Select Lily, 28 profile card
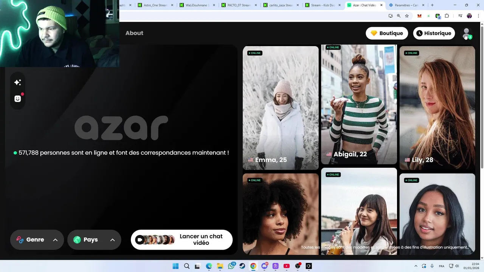This screenshot has height=272, width=484. (437, 108)
